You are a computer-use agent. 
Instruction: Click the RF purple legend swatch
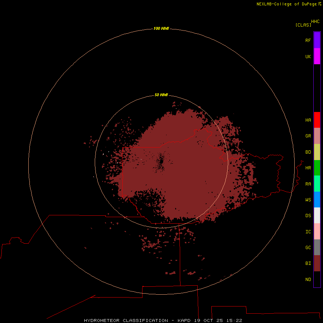[x=317, y=40]
